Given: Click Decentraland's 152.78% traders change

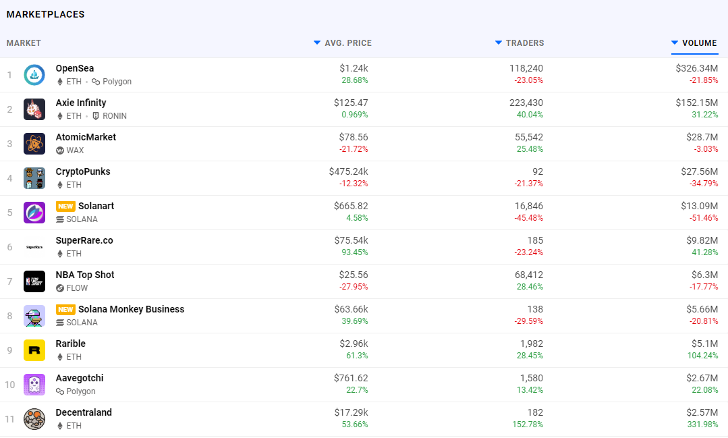Looking at the screenshot, I should (528, 424).
